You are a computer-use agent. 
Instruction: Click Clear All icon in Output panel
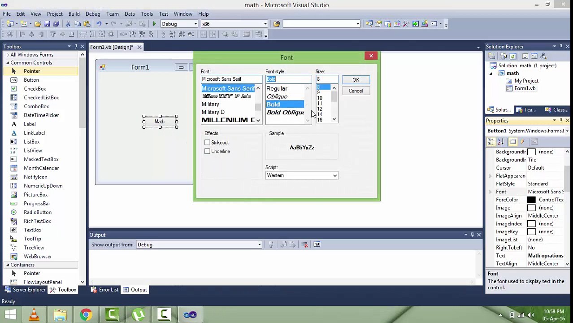(305, 244)
